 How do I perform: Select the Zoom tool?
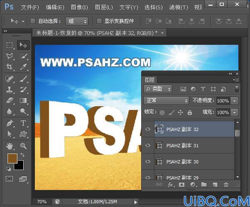tap(23, 146)
